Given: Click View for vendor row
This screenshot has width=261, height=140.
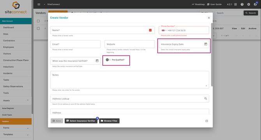Looking at the screenshot, I should (x=234, y=28).
